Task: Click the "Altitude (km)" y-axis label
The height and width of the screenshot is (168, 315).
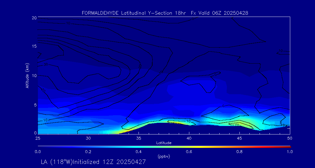Action: 27,75
